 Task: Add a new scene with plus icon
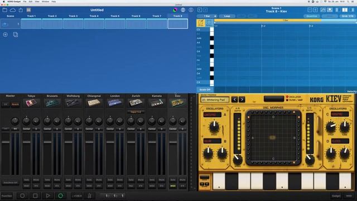click(x=6, y=35)
